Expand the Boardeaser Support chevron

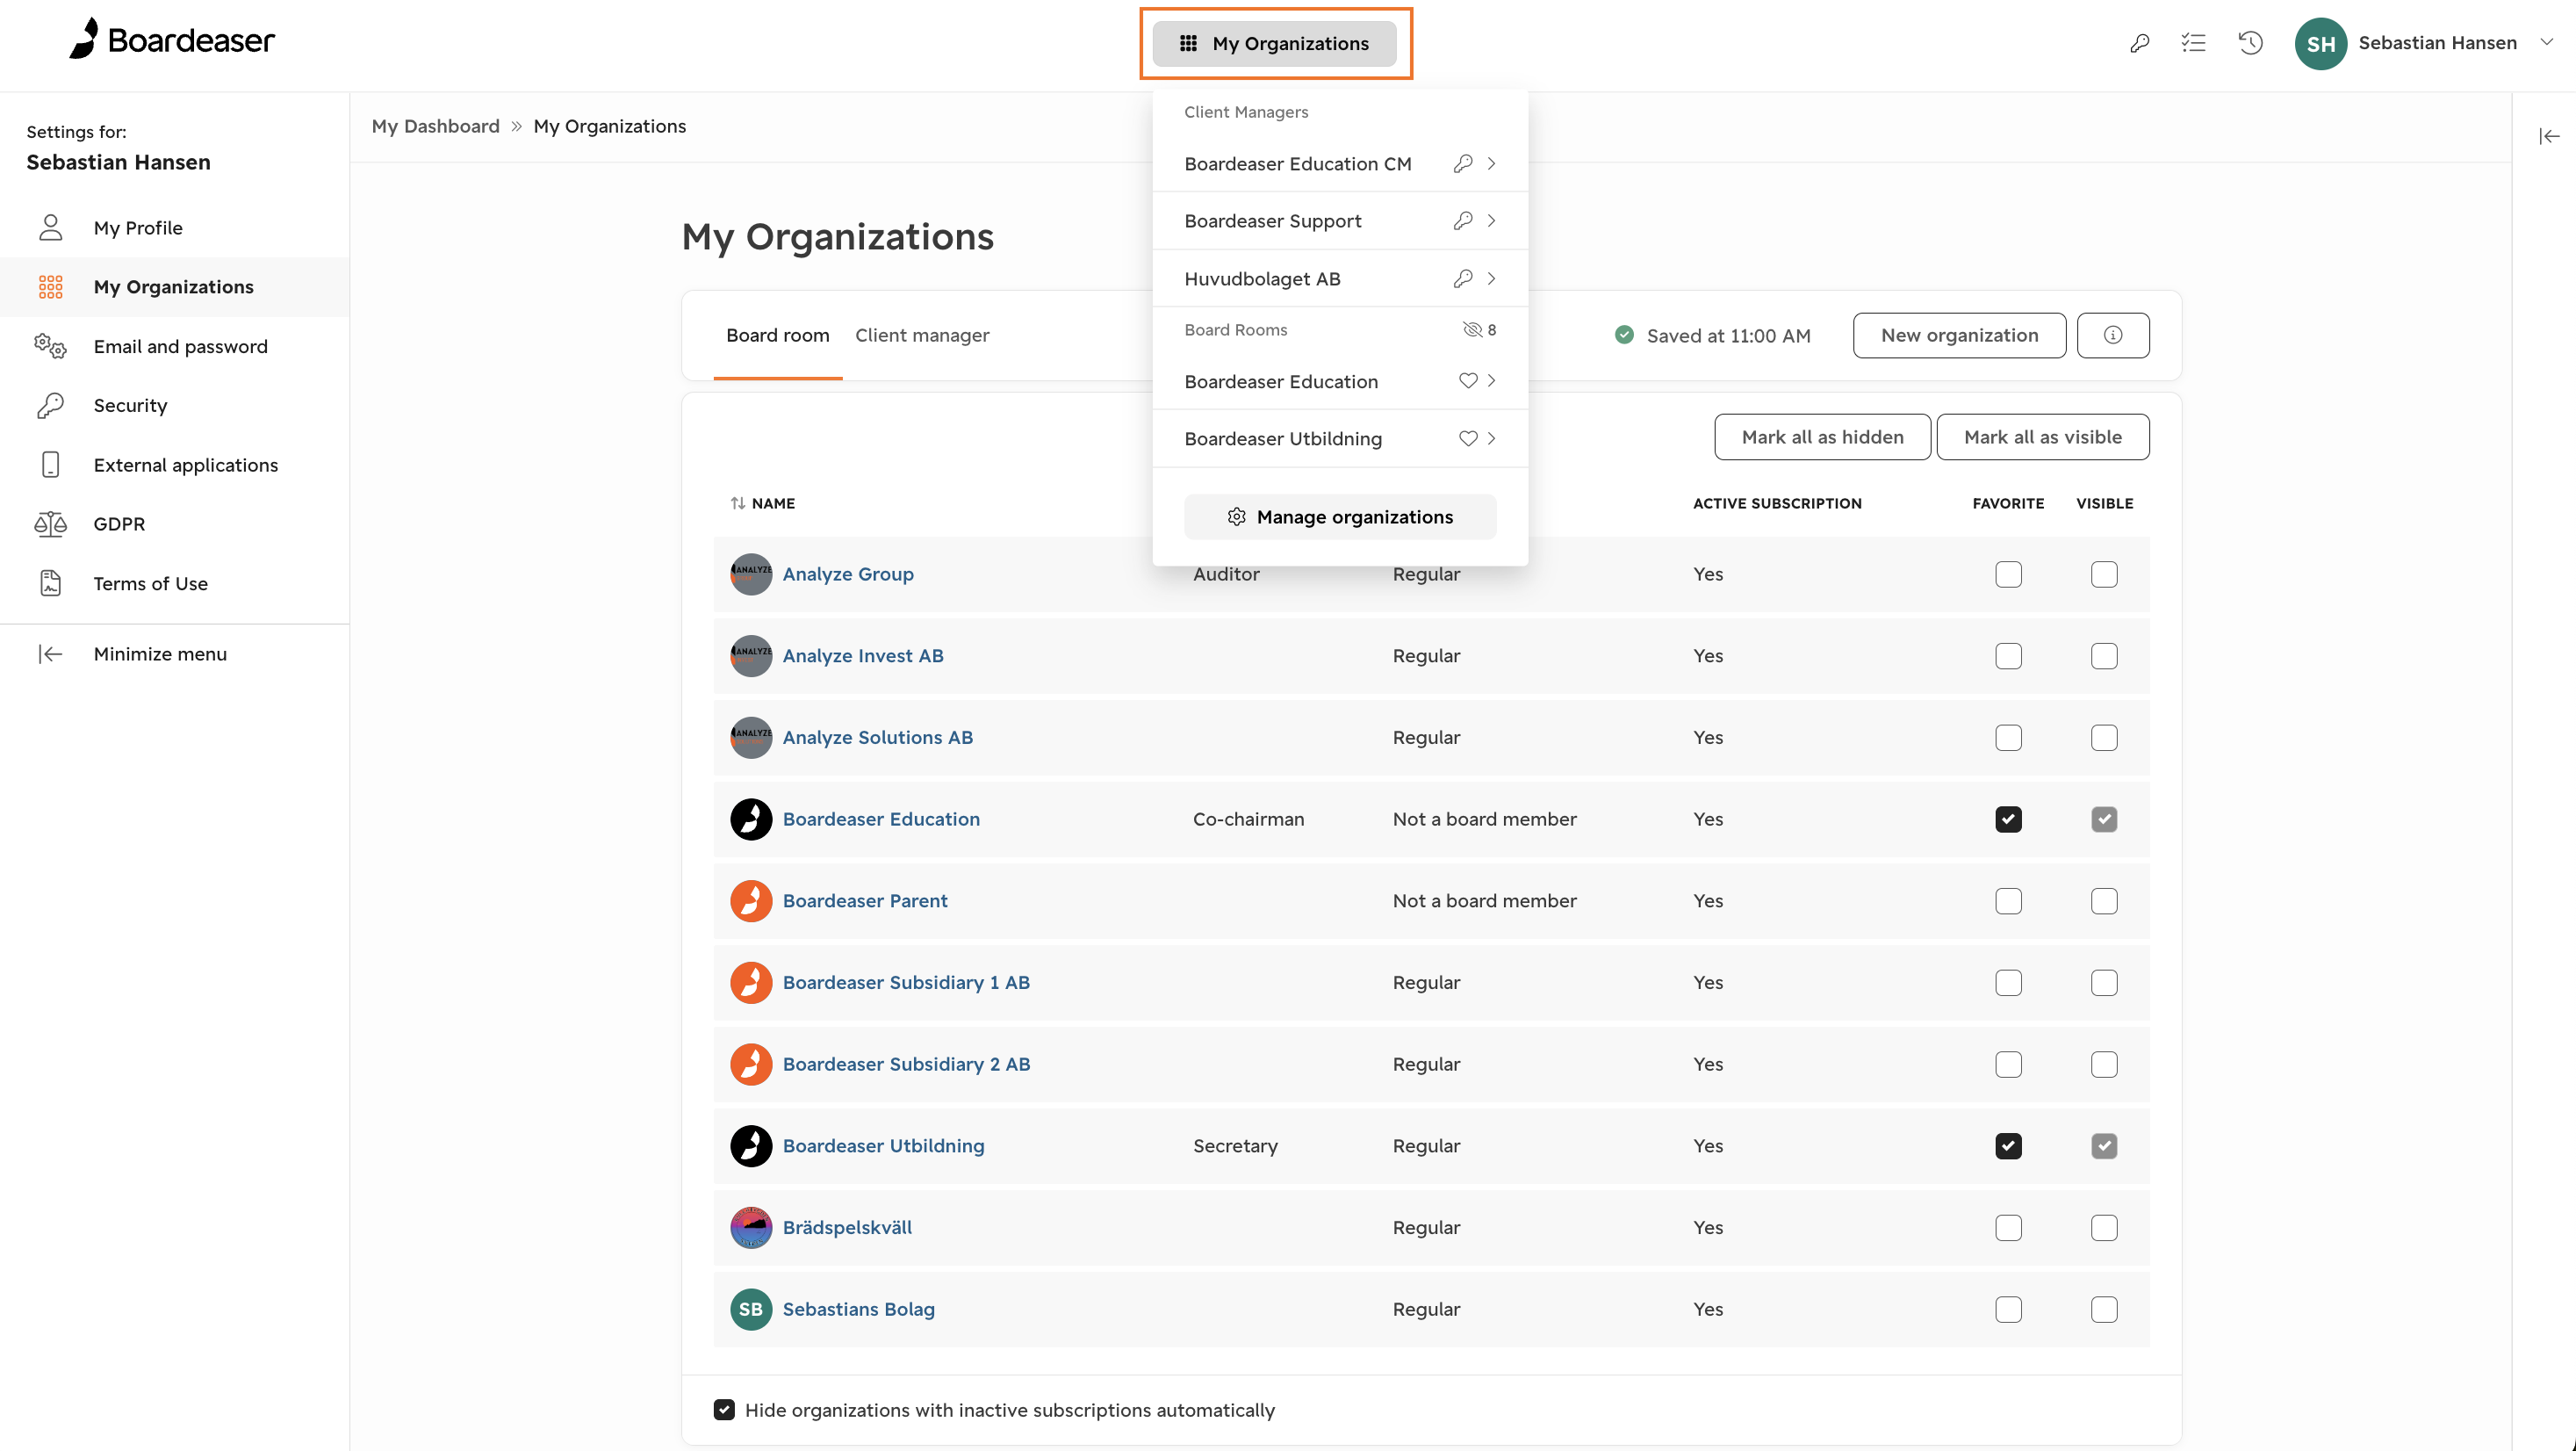(x=1491, y=220)
